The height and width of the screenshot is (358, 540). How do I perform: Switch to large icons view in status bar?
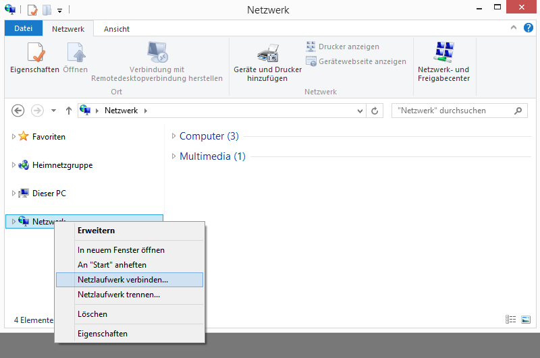point(526,320)
